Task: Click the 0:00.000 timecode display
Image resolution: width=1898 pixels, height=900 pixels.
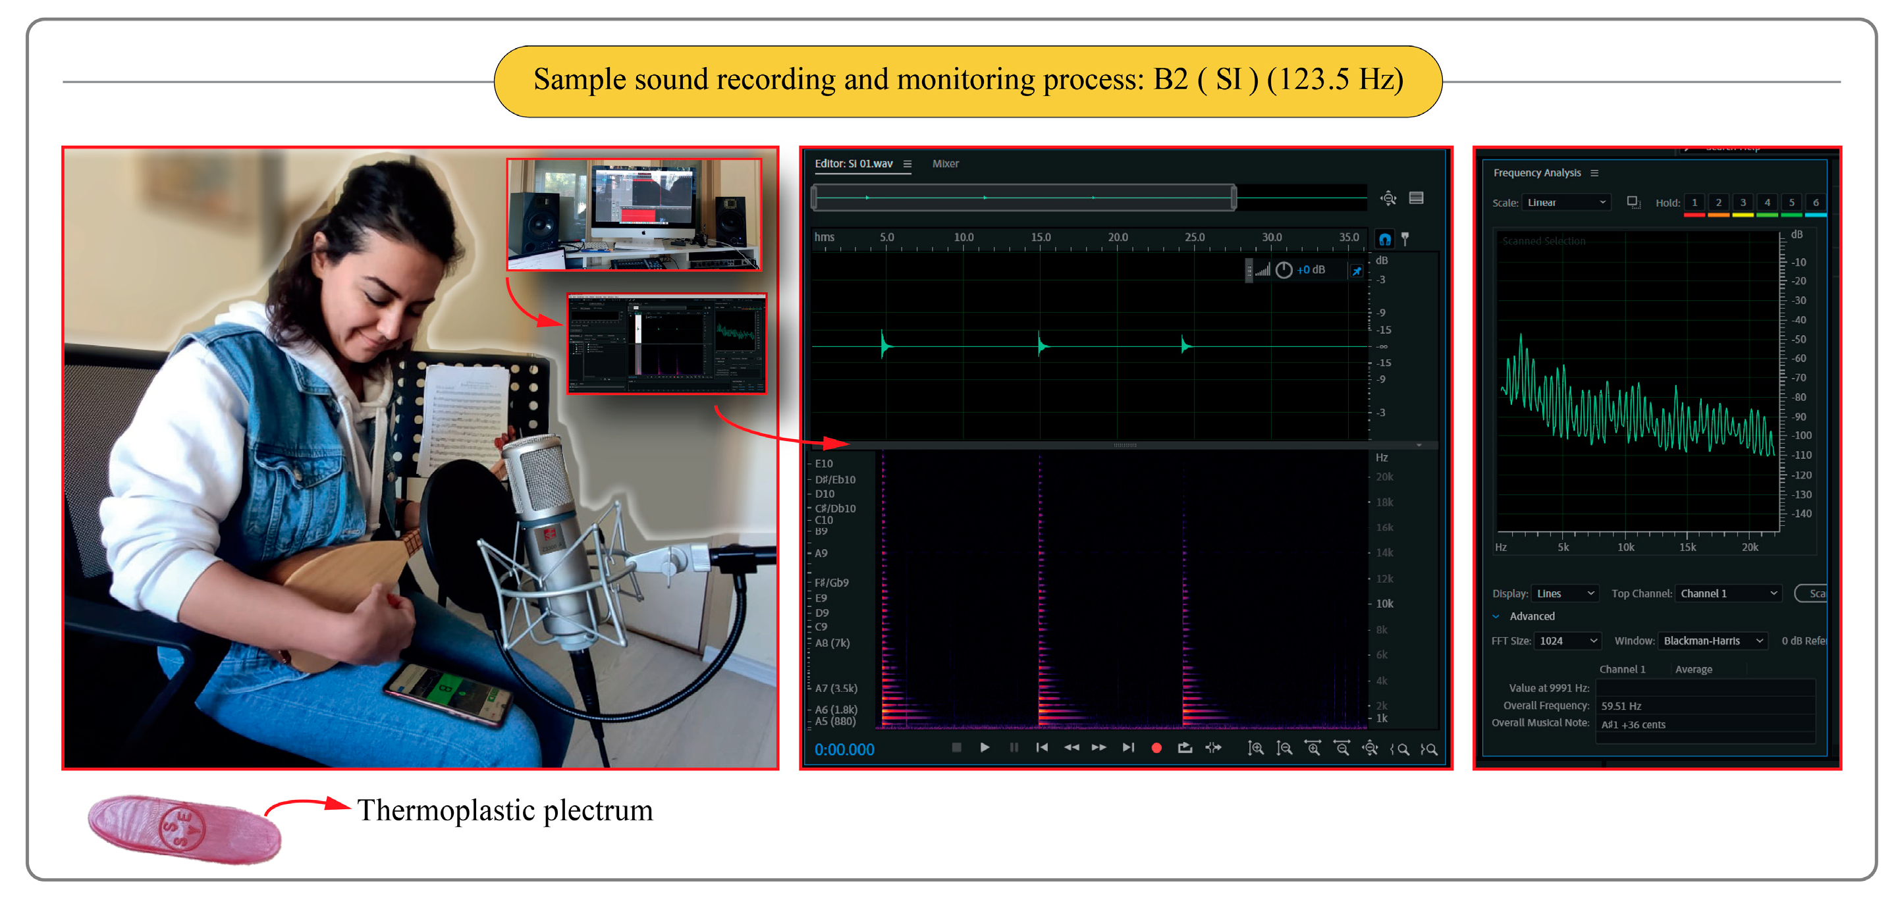Action: coord(844,749)
